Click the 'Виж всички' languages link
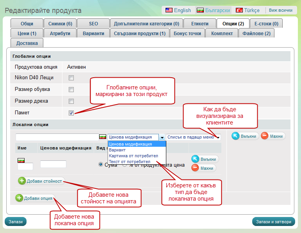 click(280, 10)
